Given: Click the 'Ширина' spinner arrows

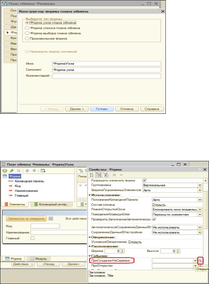Looking at the screenshot, I should [122, 251].
